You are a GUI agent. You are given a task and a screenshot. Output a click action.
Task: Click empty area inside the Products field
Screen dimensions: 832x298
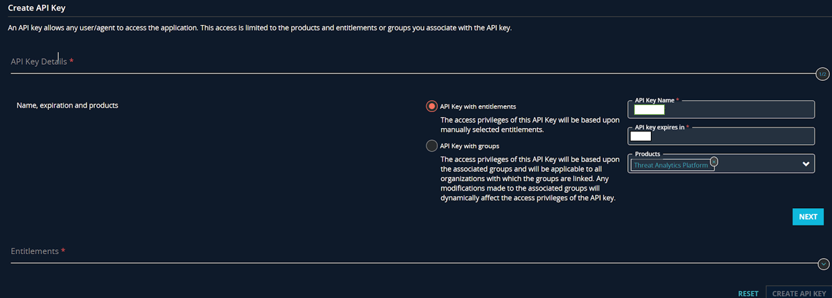[x=760, y=164]
